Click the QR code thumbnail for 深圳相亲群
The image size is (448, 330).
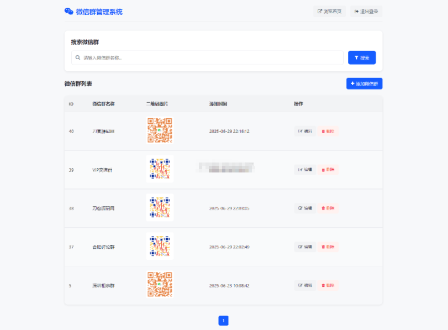pos(160,284)
